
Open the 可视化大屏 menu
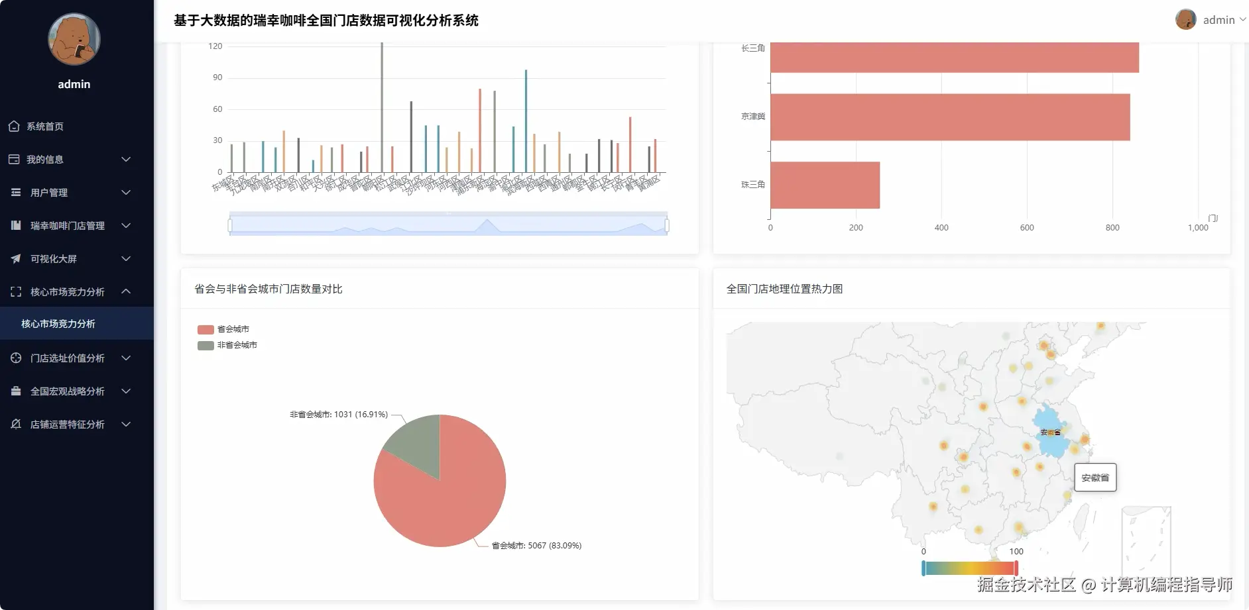pos(77,258)
